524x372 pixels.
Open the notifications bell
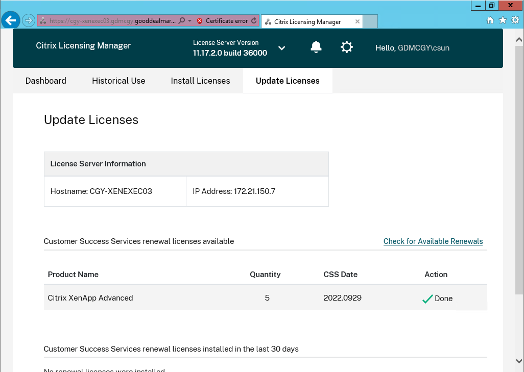[316, 47]
